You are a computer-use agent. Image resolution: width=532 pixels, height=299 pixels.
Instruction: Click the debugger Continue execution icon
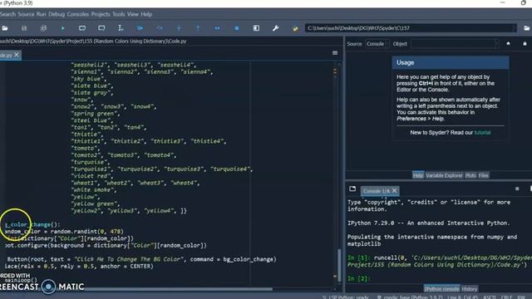218,28
